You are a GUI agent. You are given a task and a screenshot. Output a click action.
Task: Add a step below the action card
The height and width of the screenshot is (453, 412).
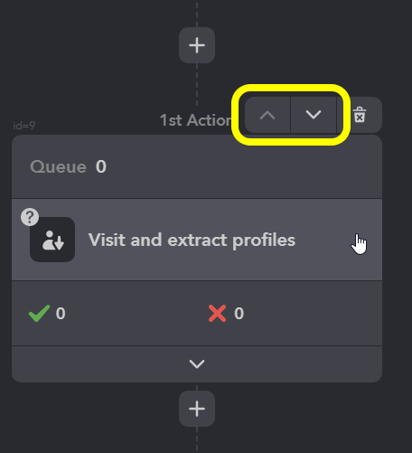pyautogui.click(x=197, y=409)
